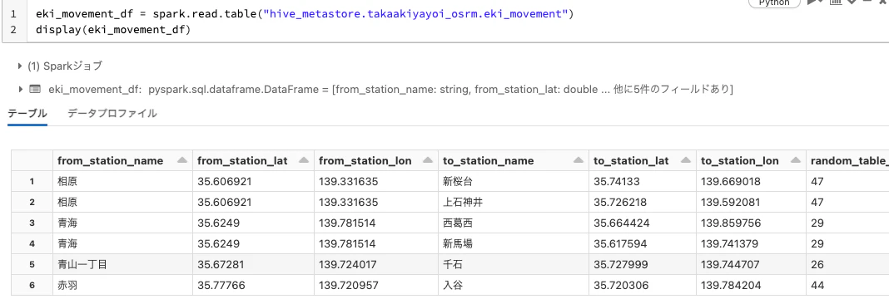The height and width of the screenshot is (299, 889).
Task: Expand the eki_movement_df DataFrame schema
Action: (x=21, y=90)
